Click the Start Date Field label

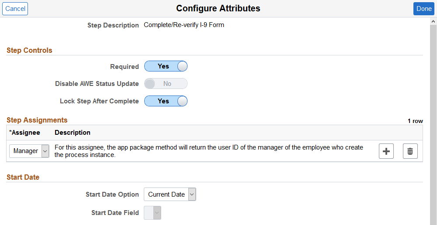115,213
